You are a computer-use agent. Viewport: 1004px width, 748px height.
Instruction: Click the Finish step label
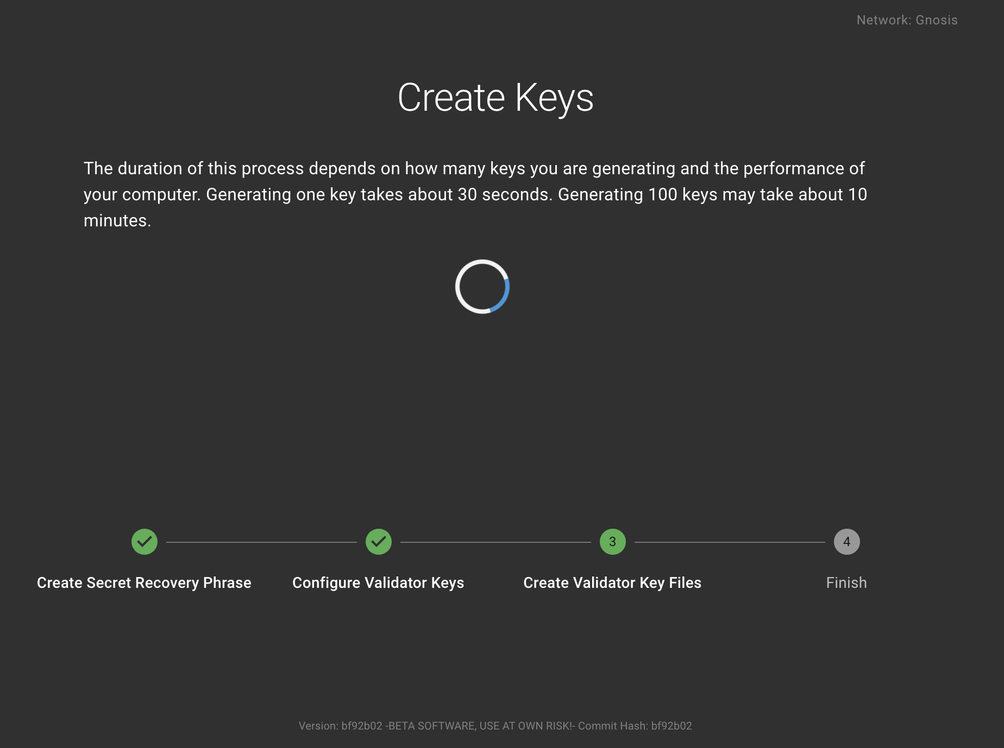[846, 582]
